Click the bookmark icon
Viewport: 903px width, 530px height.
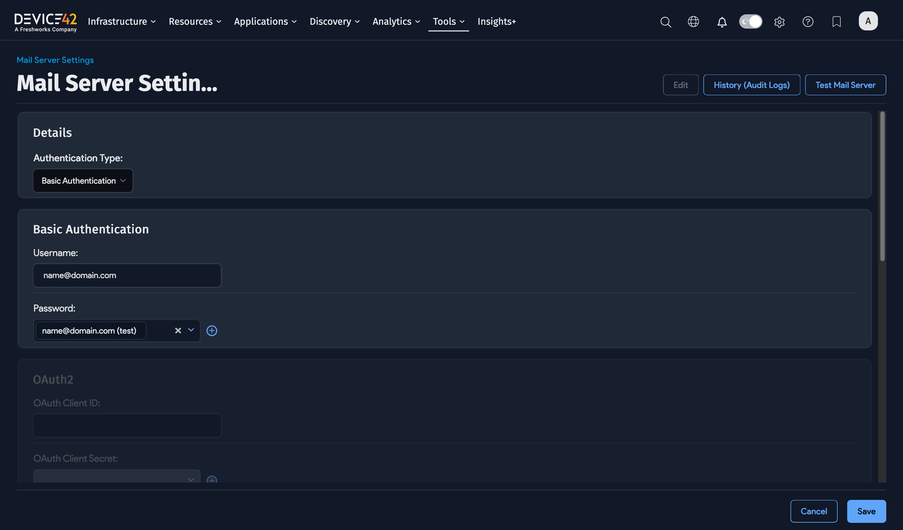(x=836, y=21)
